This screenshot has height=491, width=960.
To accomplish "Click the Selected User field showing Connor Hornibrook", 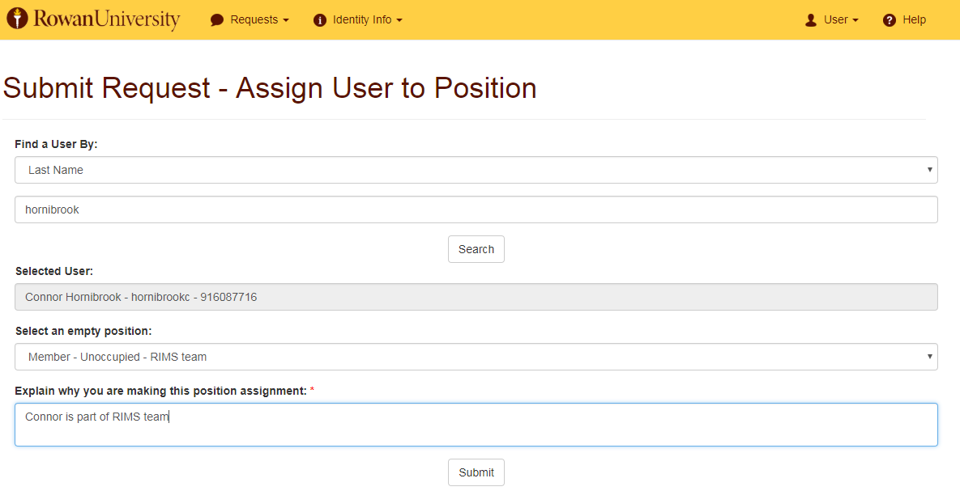I will tap(476, 297).
